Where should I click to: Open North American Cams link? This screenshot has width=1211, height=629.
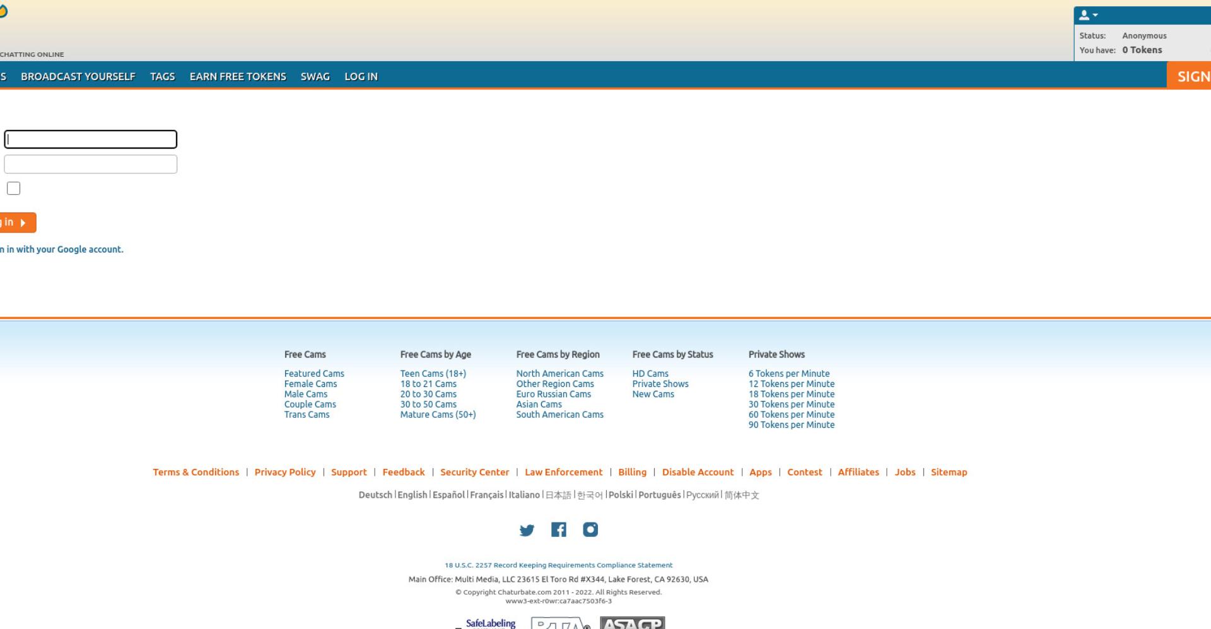pos(560,374)
